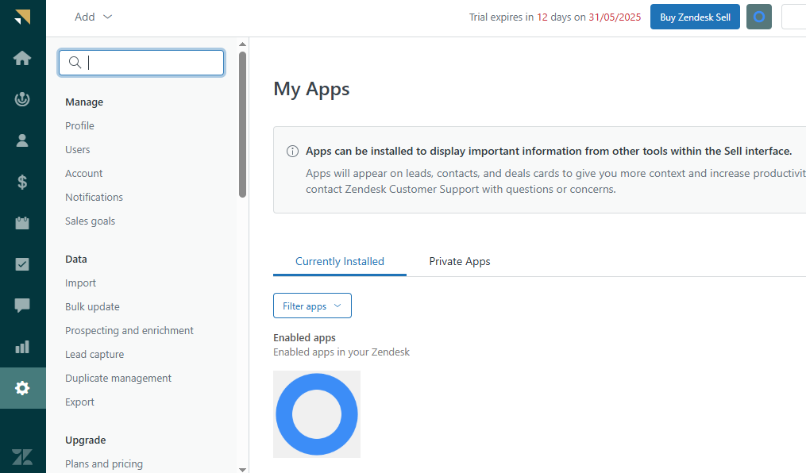806x473 pixels.
Task: Open Notifications settings
Action: click(94, 197)
